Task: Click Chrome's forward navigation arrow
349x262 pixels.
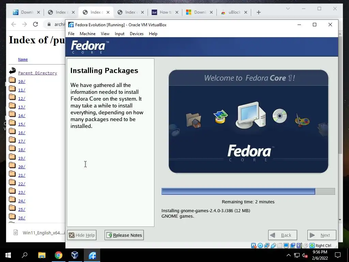Action: (25, 24)
